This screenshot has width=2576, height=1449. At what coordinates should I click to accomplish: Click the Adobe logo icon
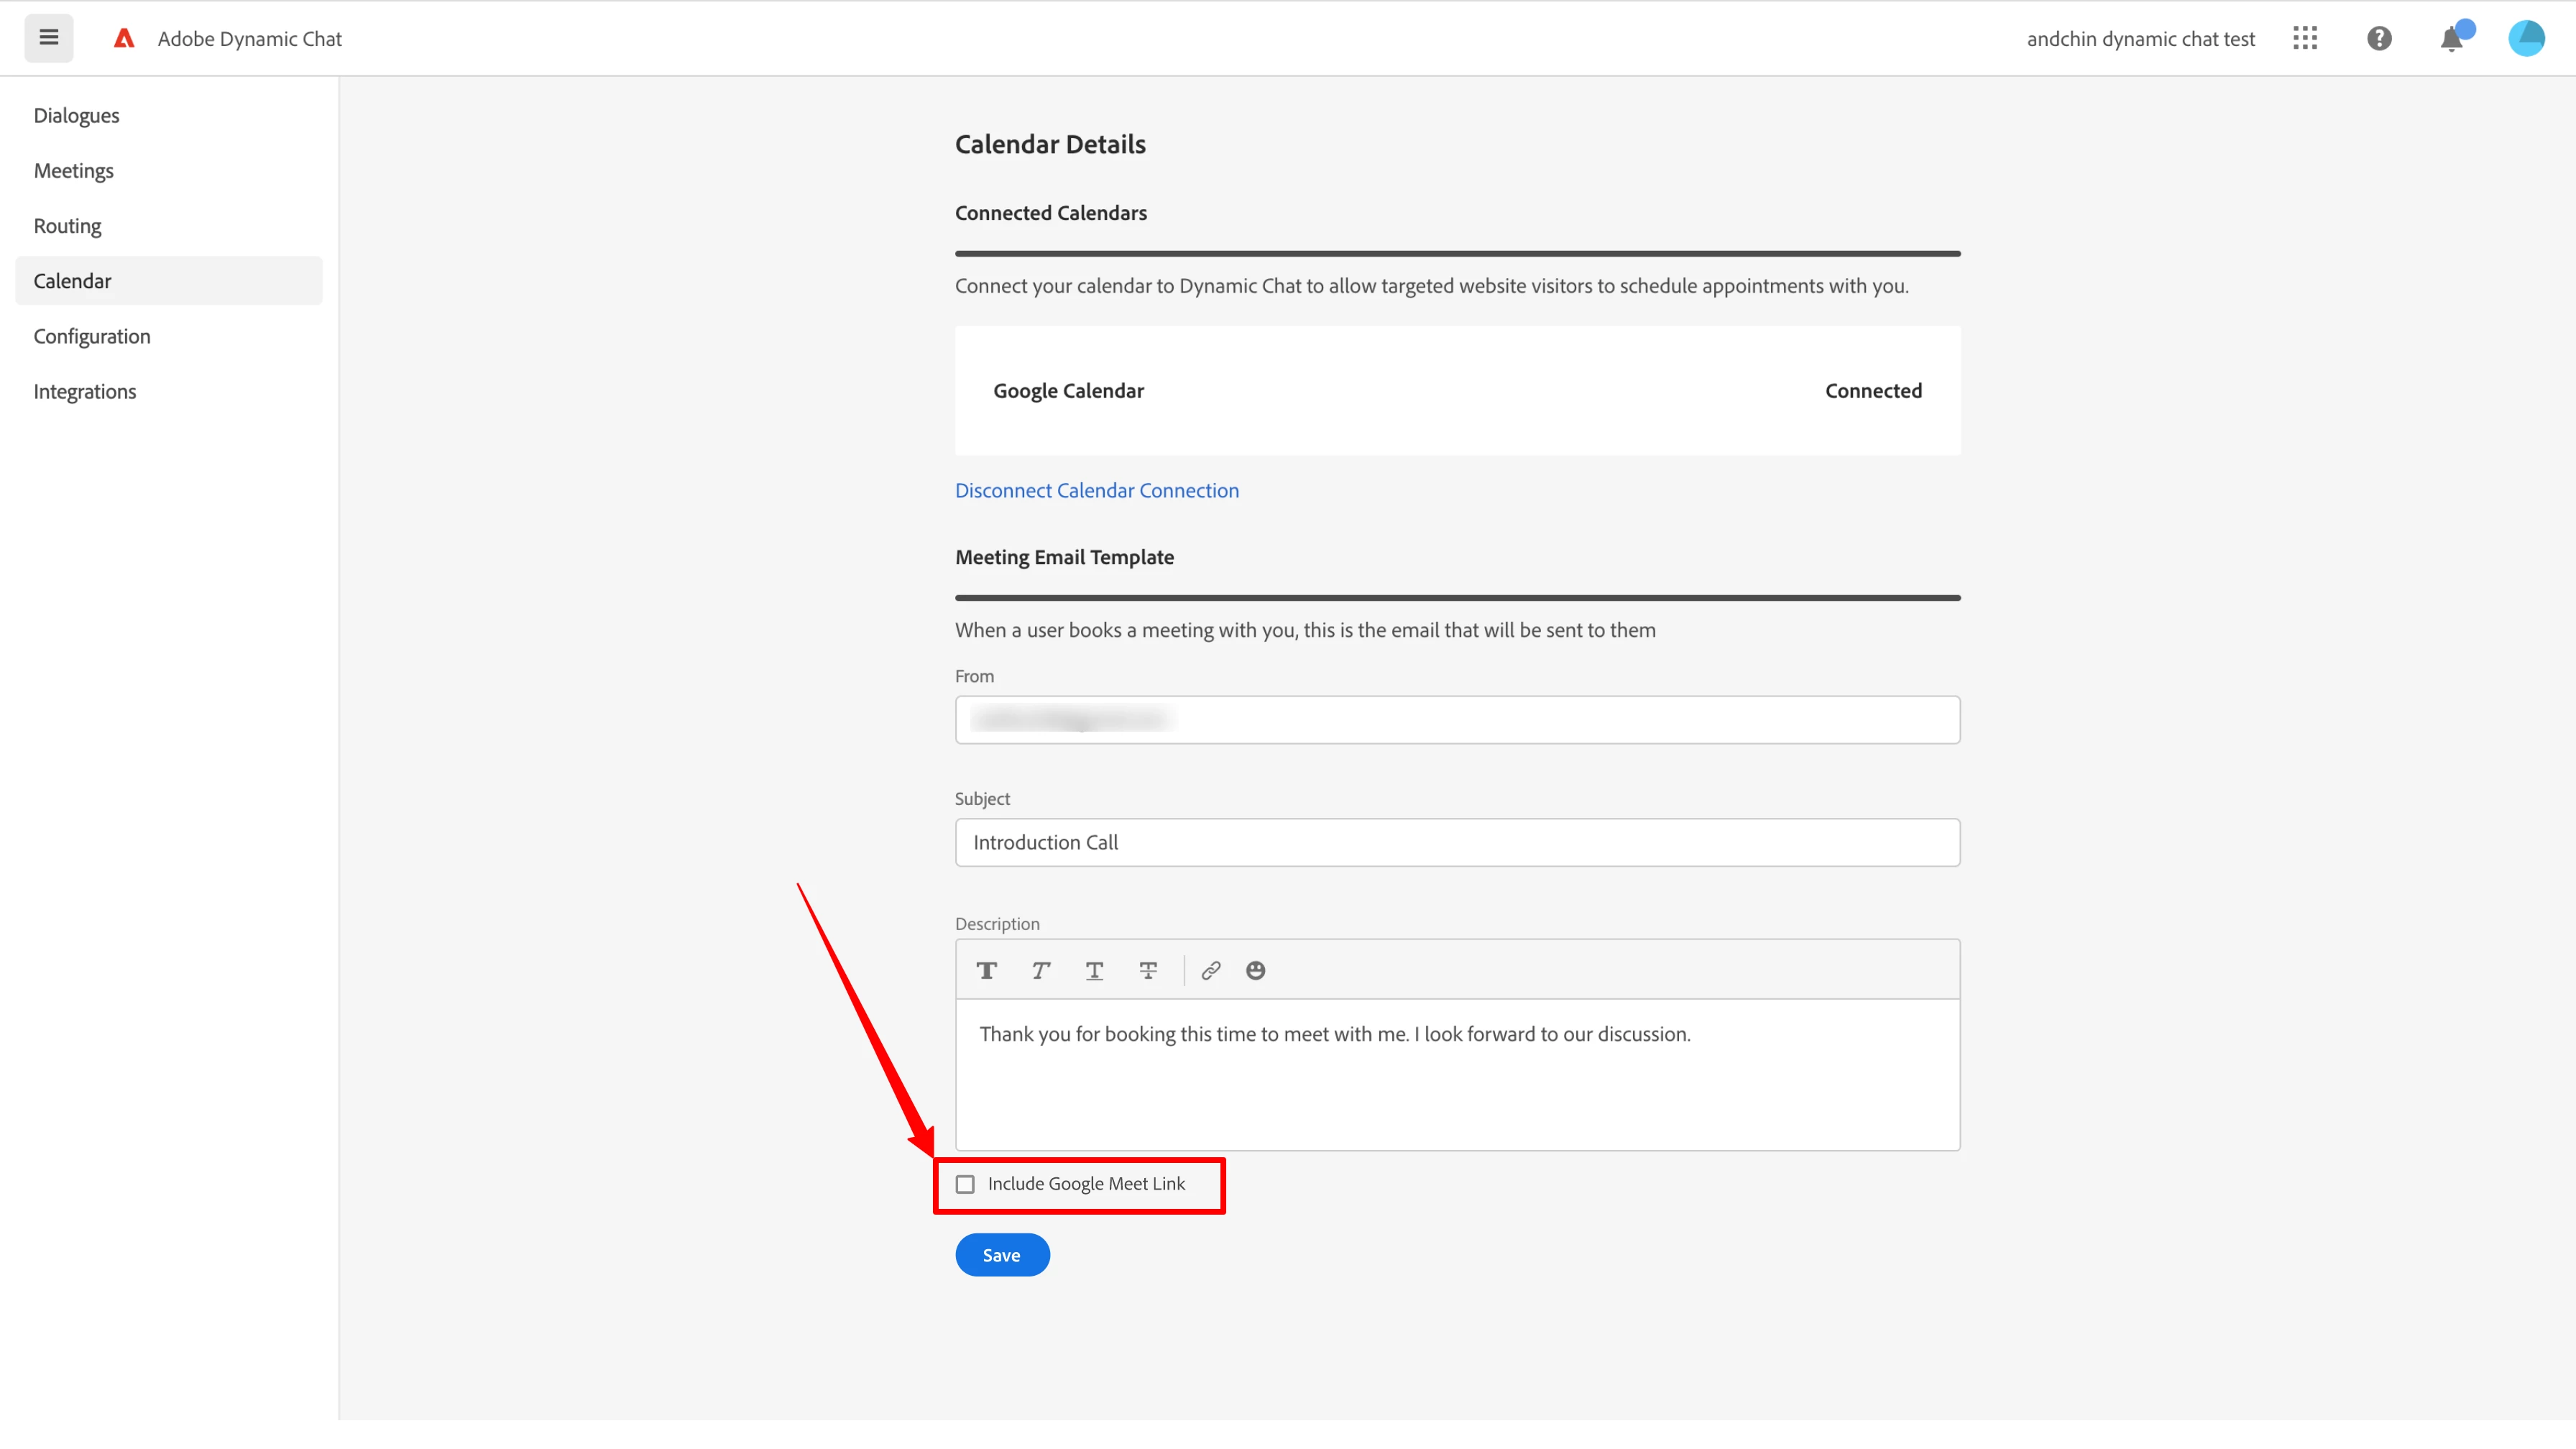tap(124, 38)
